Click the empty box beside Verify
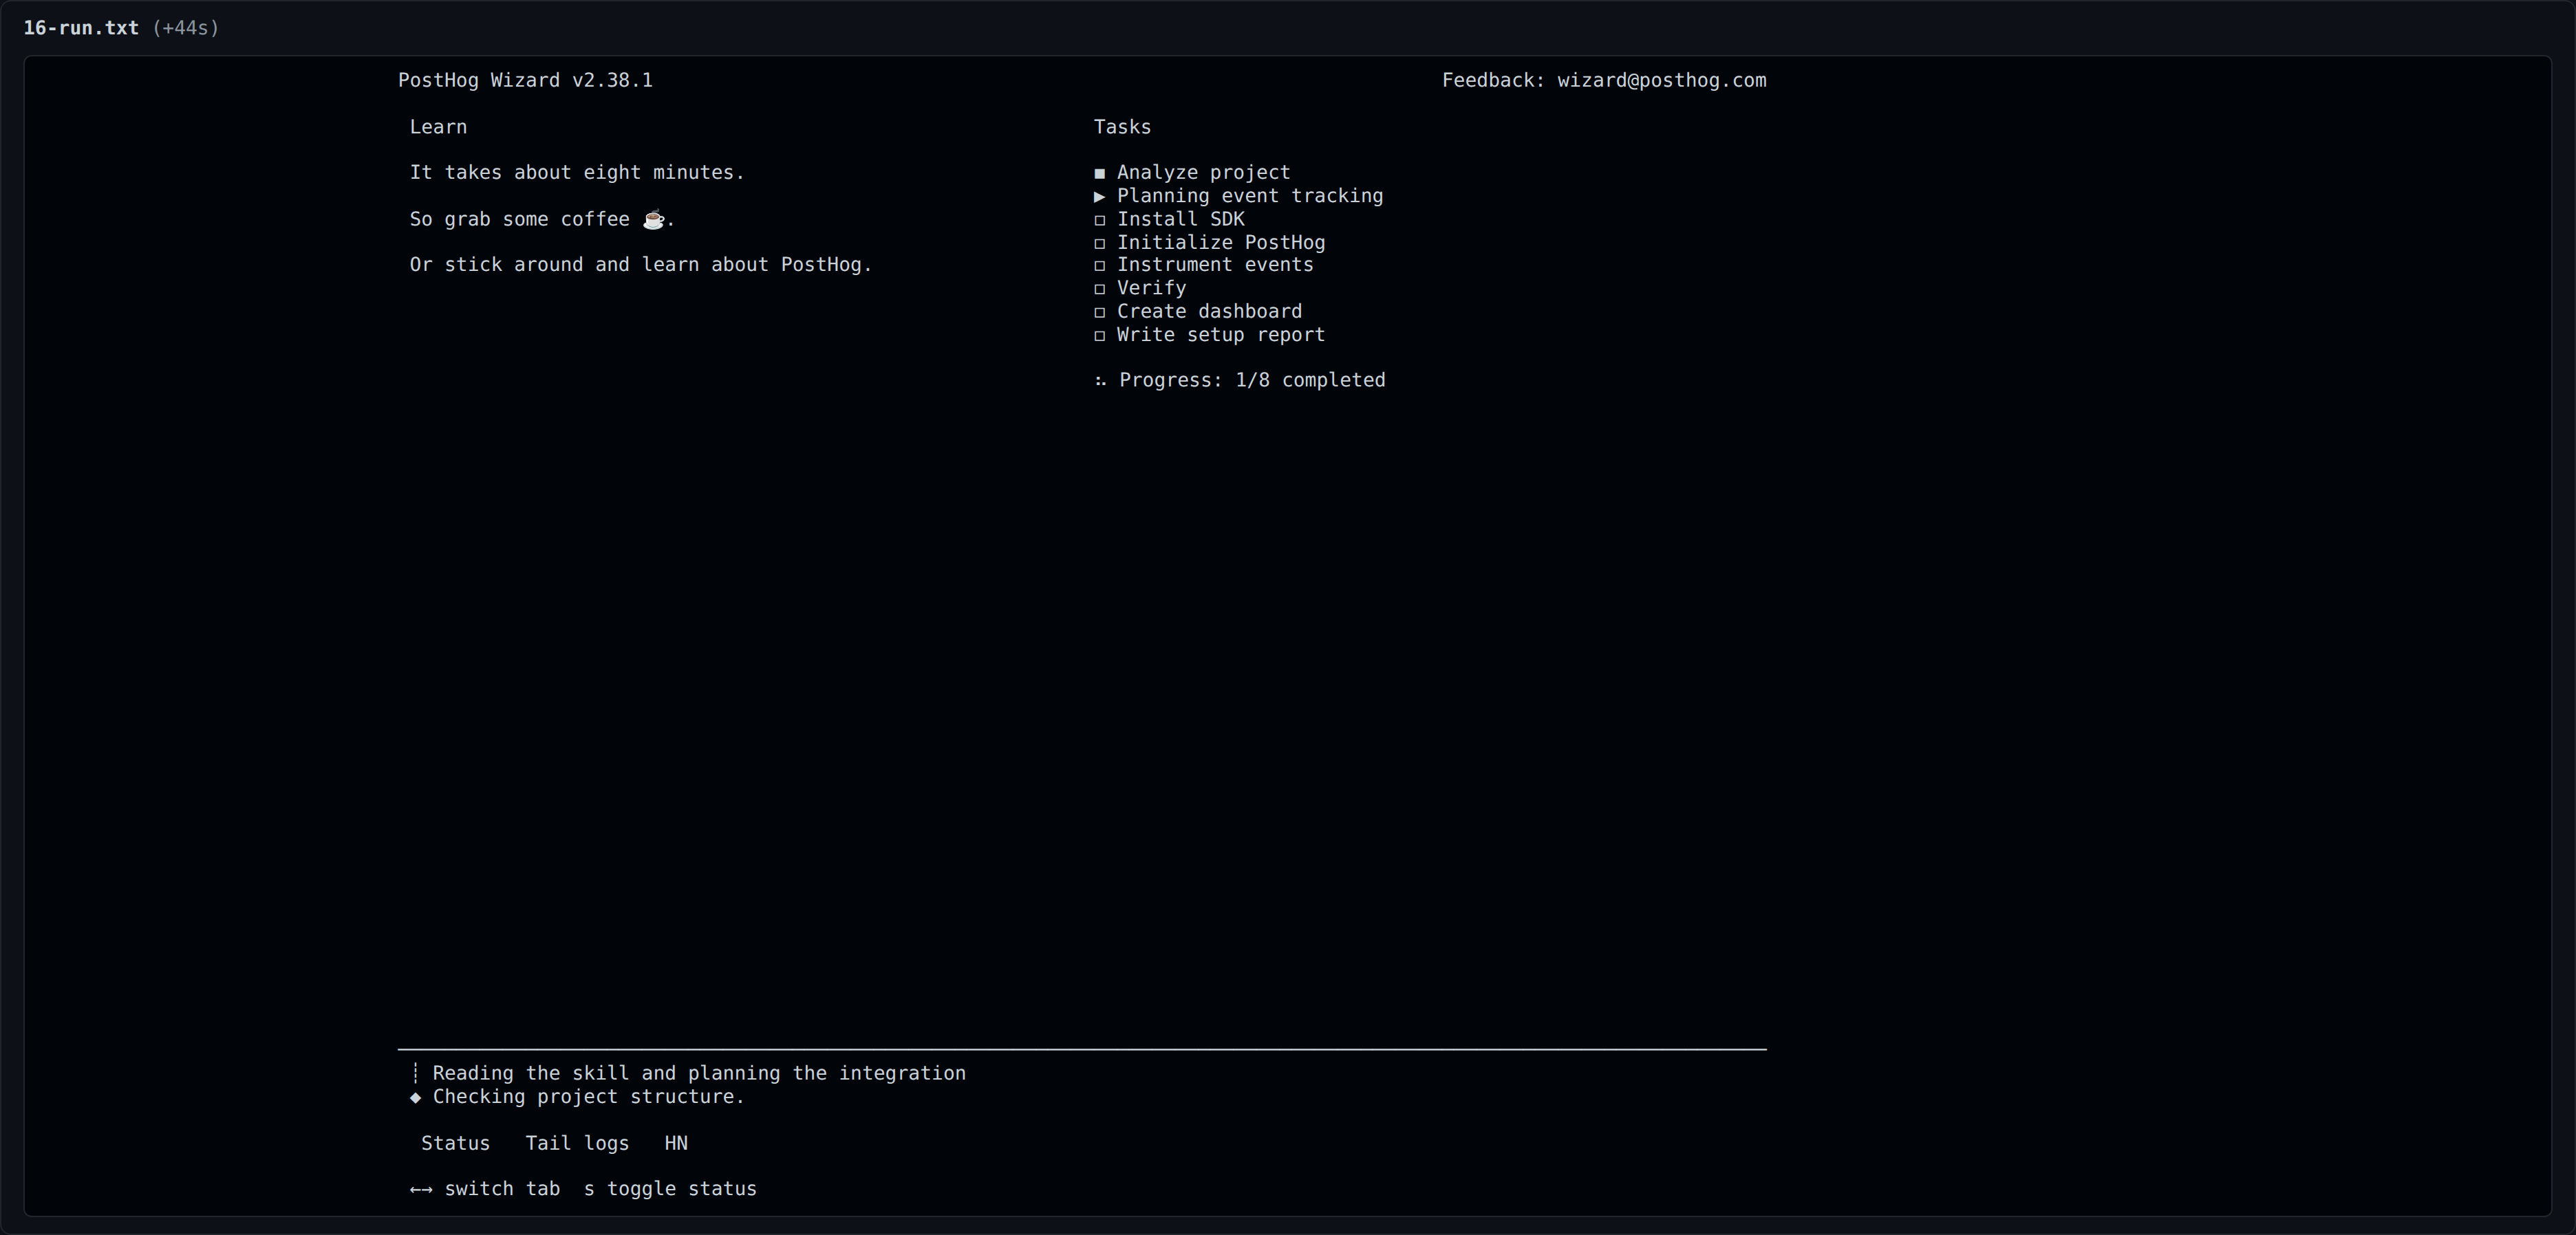The height and width of the screenshot is (1235, 2576). click(1100, 289)
